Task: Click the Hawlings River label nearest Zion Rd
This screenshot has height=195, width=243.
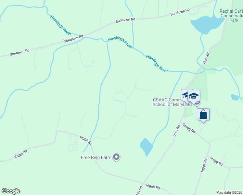Action: 157,64
